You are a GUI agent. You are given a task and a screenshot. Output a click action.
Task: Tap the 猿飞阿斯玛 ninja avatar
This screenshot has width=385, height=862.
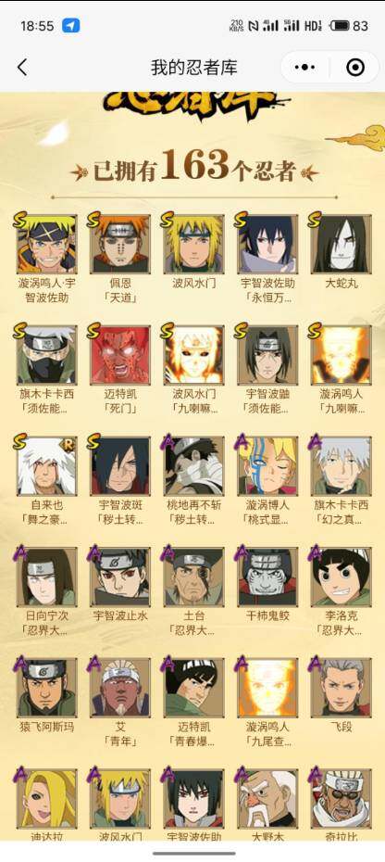[x=46, y=688]
